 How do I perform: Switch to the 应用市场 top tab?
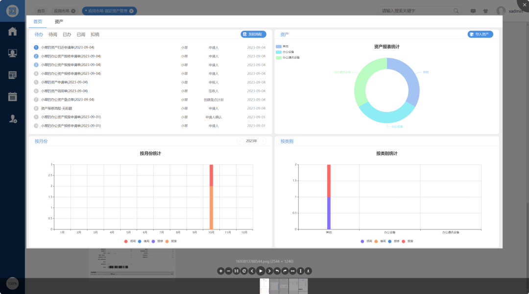(61, 11)
